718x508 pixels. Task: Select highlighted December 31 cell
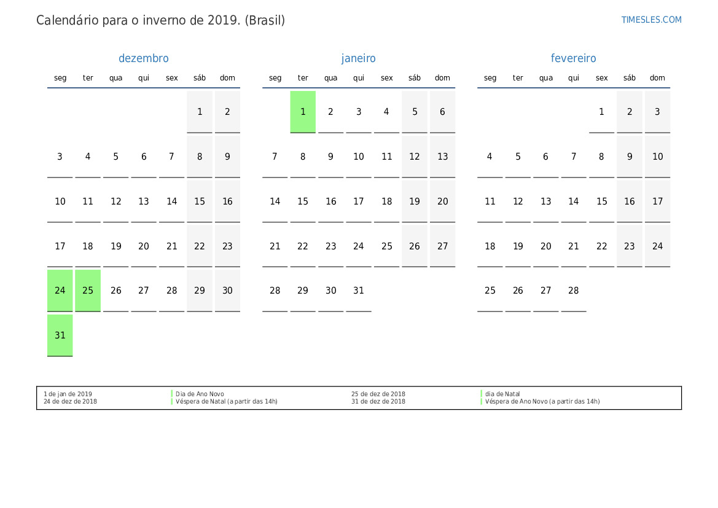tap(60, 335)
